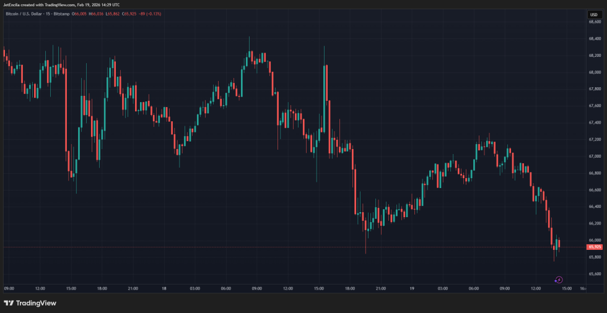The image size is (607, 313).
Task: Click the 19 date marker on time axis
Action: tap(411, 288)
